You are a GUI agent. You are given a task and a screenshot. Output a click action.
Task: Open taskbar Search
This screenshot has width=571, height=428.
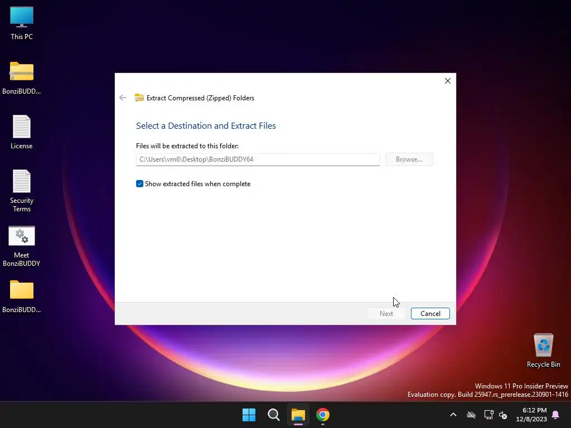click(x=273, y=415)
